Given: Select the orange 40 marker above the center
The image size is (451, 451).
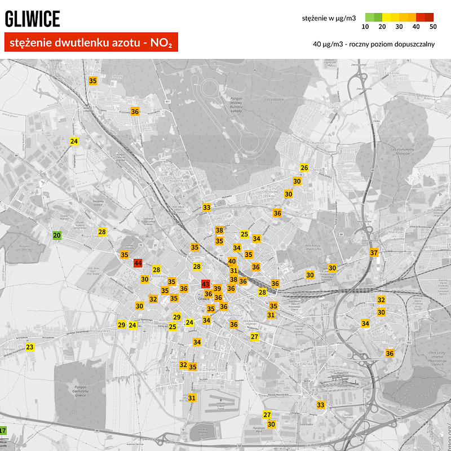Looking at the screenshot, I should tap(233, 261).
